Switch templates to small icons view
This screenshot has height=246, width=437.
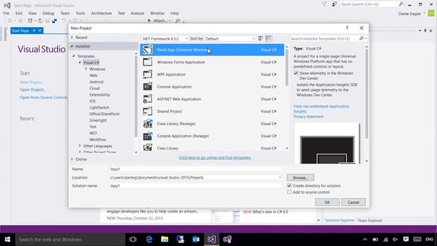(x=261, y=38)
